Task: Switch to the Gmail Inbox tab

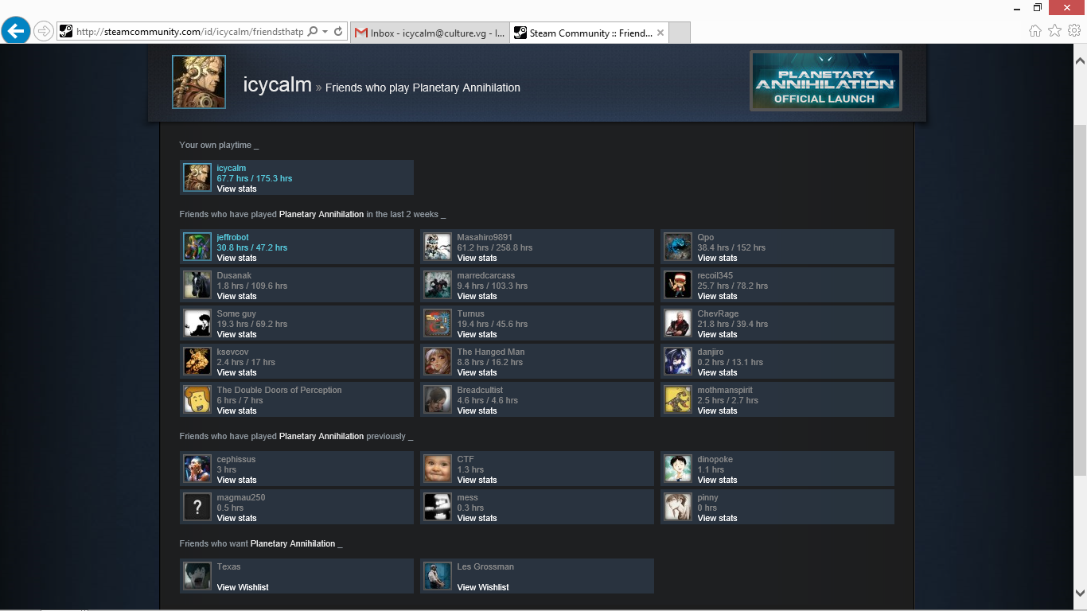Action: tap(430, 33)
